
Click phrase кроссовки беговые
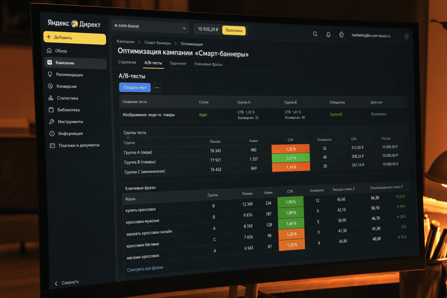pyautogui.click(x=143, y=245)
